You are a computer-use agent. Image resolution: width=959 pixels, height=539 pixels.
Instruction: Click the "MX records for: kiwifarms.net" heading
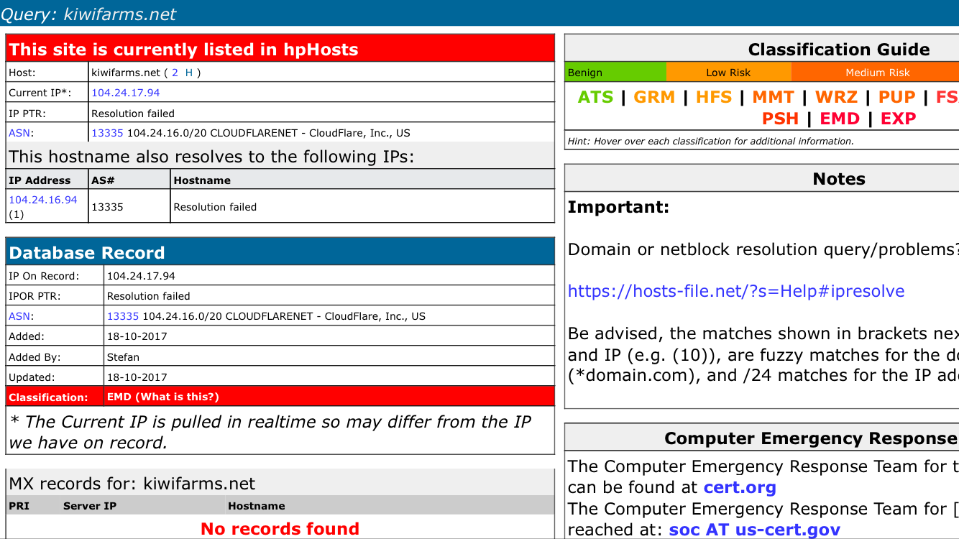132,484
